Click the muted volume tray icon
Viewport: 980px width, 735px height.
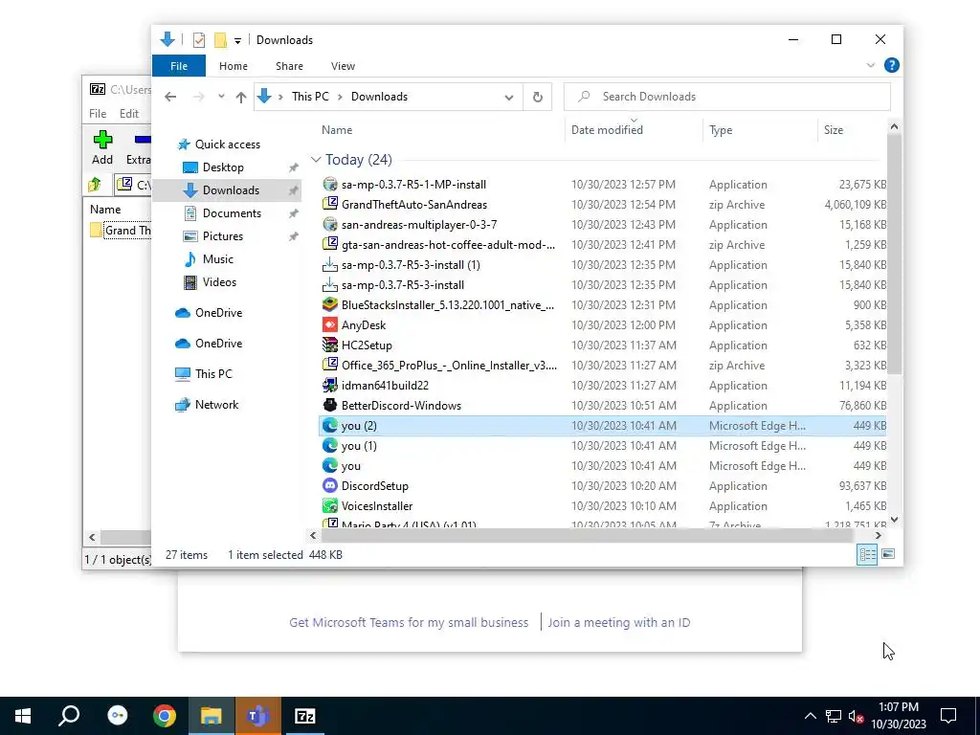pyautogui.click(x=856, y=716)
